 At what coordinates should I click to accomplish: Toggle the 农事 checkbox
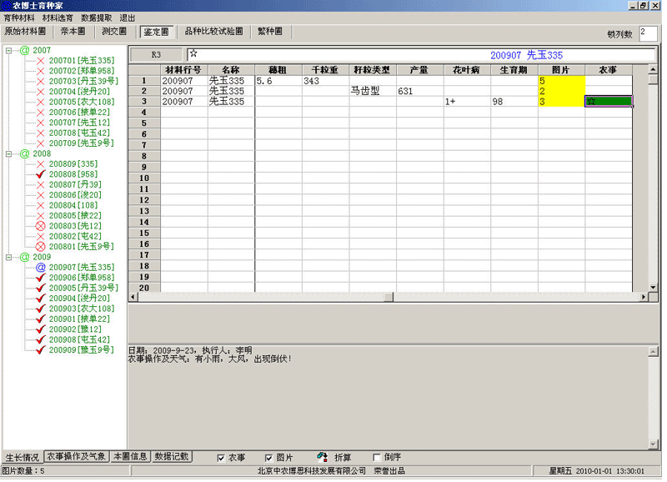pos(221,458)
